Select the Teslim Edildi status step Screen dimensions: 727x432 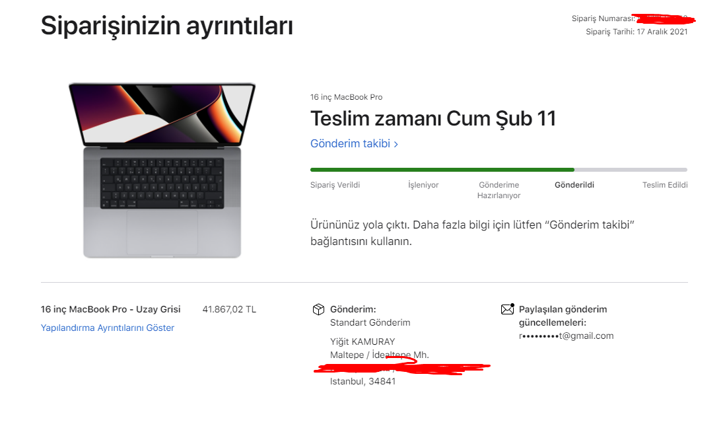coord(665,185)
